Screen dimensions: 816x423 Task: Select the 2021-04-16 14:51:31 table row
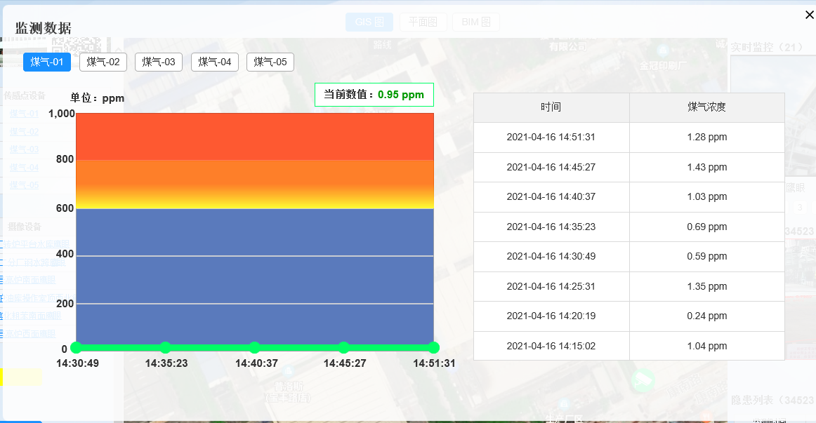click(x=629, y=137)
